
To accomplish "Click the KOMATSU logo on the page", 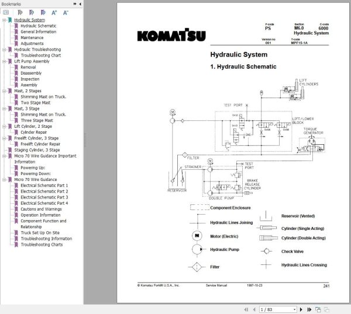I will coord(171,35).
